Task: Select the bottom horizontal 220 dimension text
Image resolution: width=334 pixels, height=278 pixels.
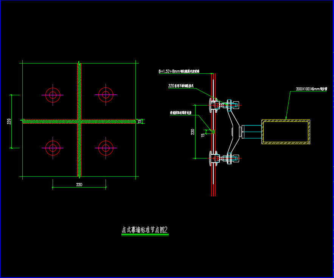Action: pos(79,185)
